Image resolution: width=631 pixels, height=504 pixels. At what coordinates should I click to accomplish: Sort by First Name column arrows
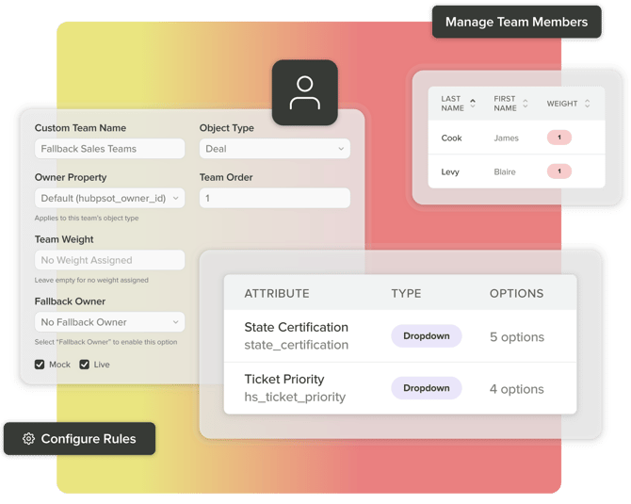click(x=526, y=104)
